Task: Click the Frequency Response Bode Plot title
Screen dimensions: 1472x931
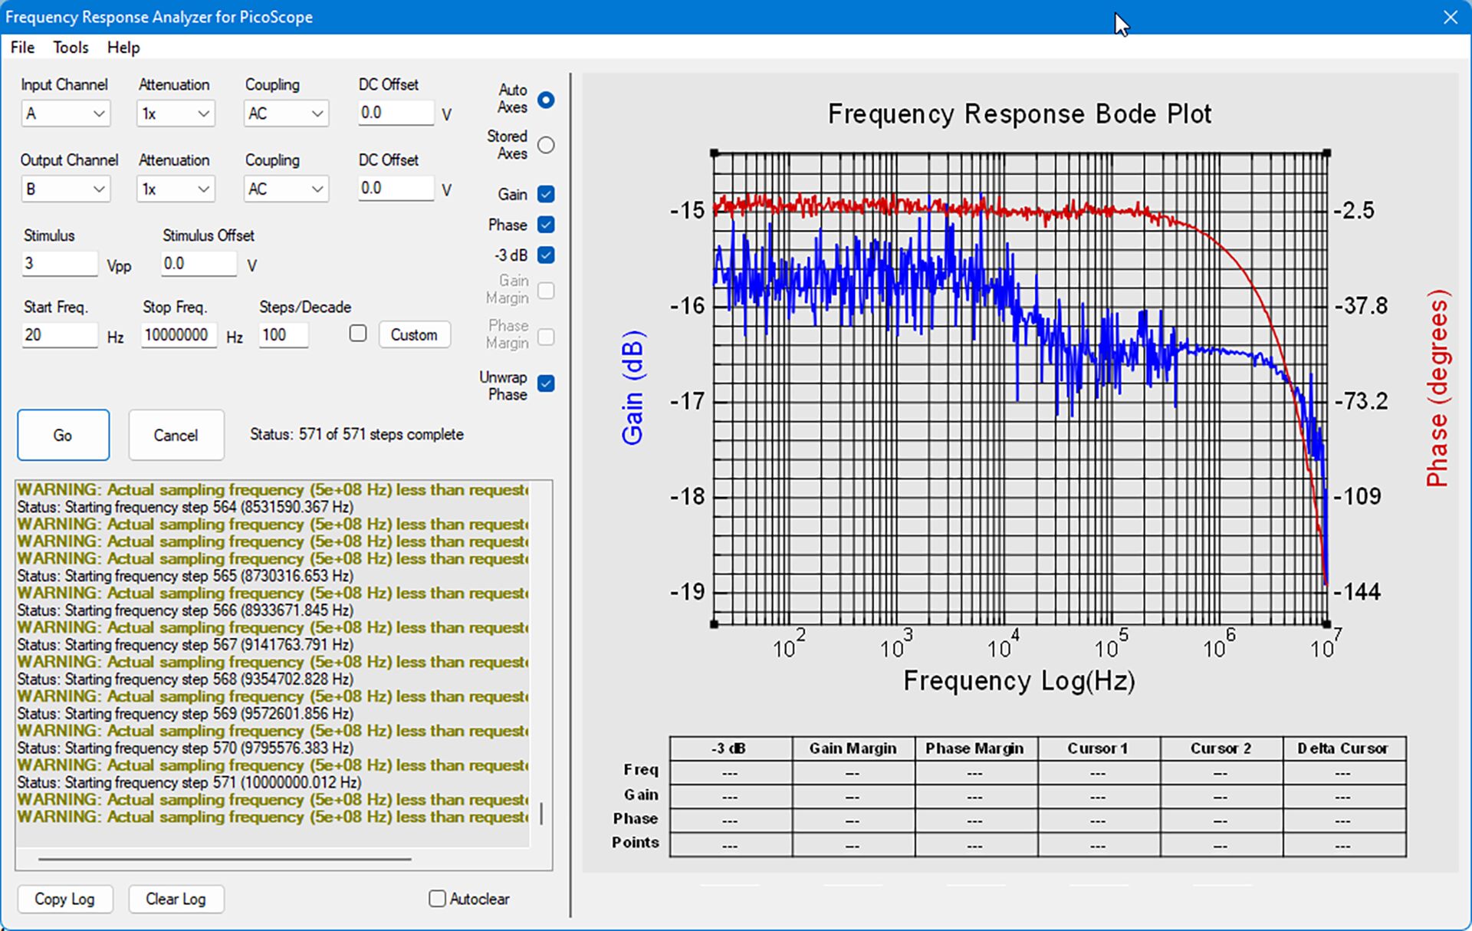Action: [x=1020, y=113]
